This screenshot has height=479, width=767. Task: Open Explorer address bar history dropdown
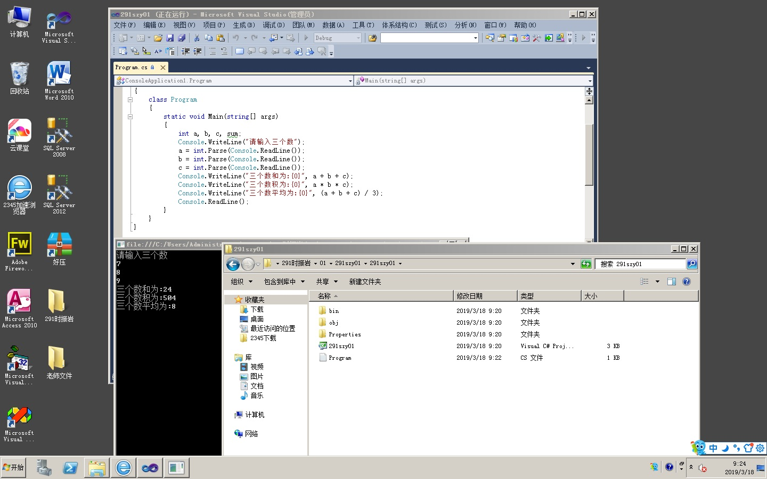tap(573, 264)
